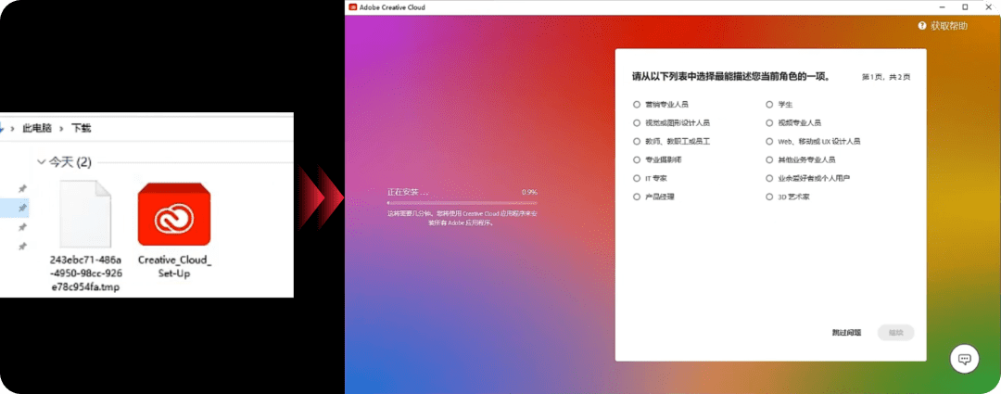1001x394 pixels.
Task: Click 跳过问题 to skip the question
Action: point(846,333)
